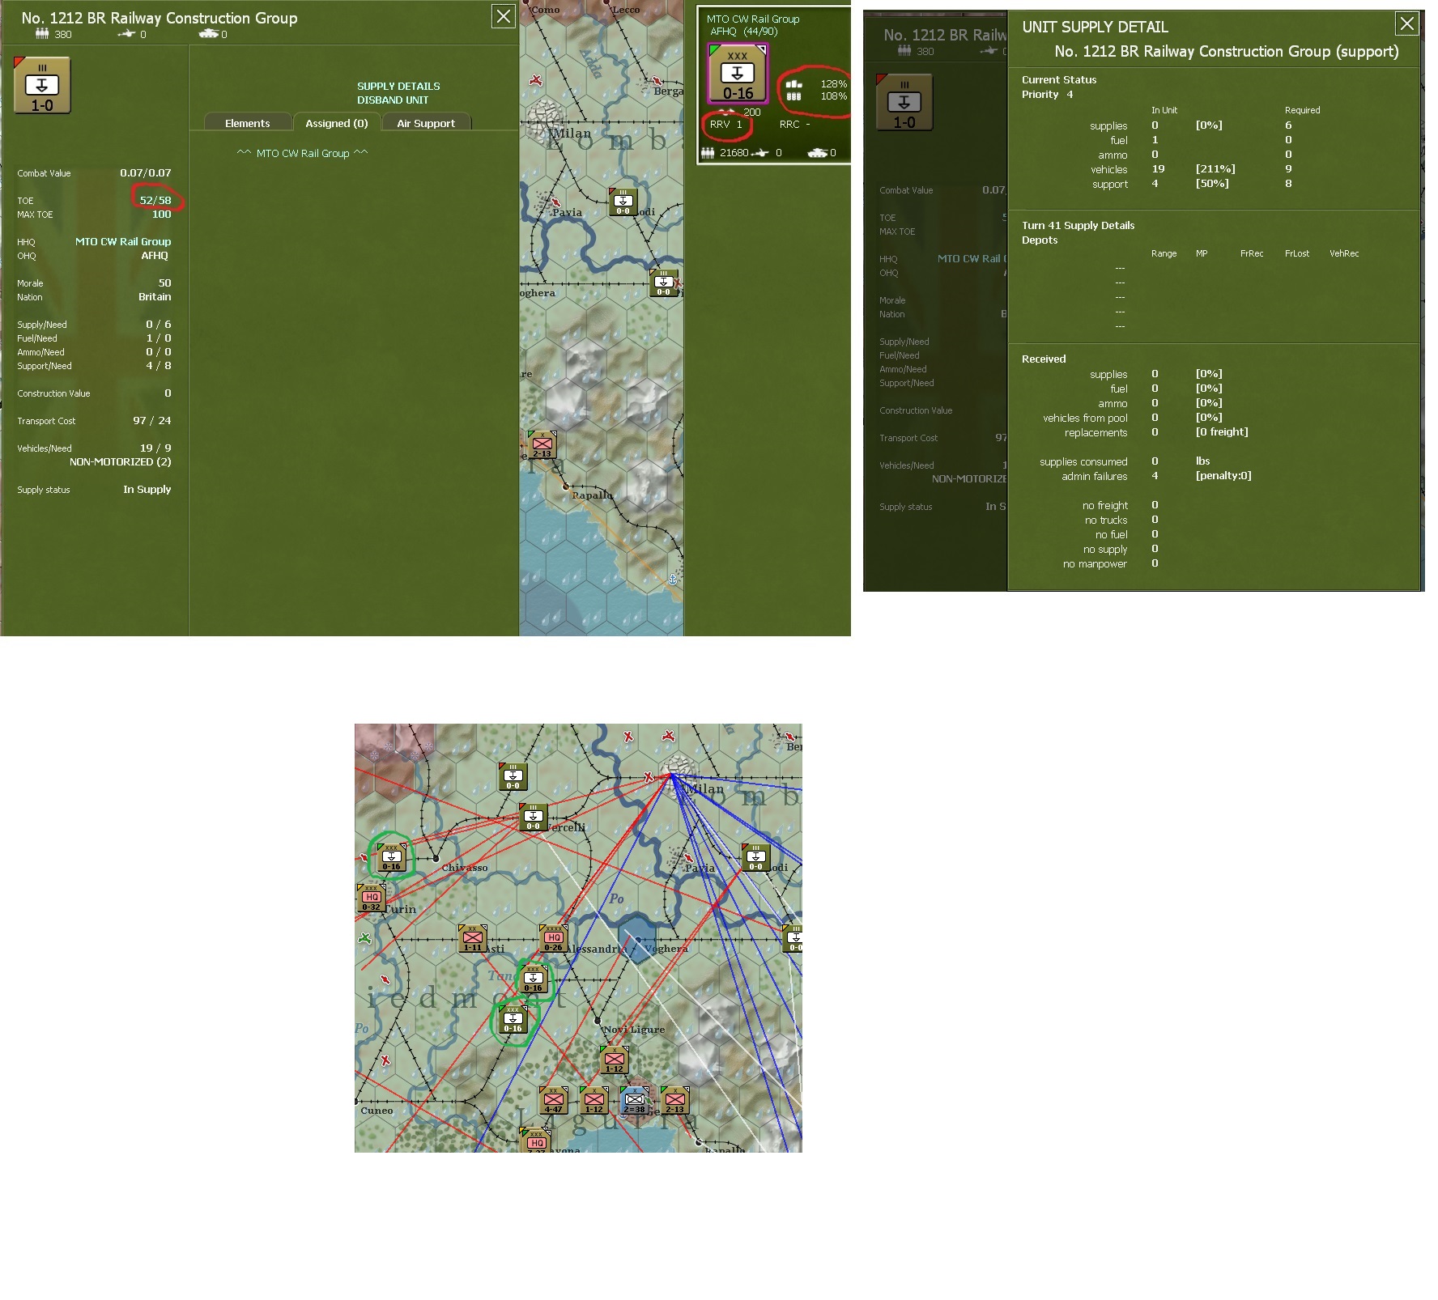The image size is (1438, 1300).
Task: Select the 0-0 rail unit beside Pavia on lower map
Action: [755, 857]
